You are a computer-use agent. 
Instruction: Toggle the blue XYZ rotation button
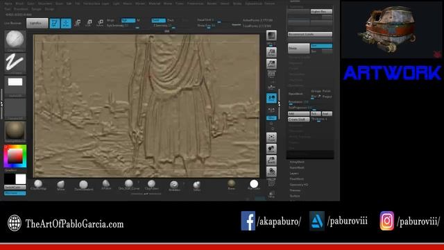(x=271, y=118)
